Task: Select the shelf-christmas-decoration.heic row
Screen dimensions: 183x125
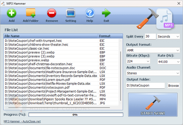Action: coord(61,64)
